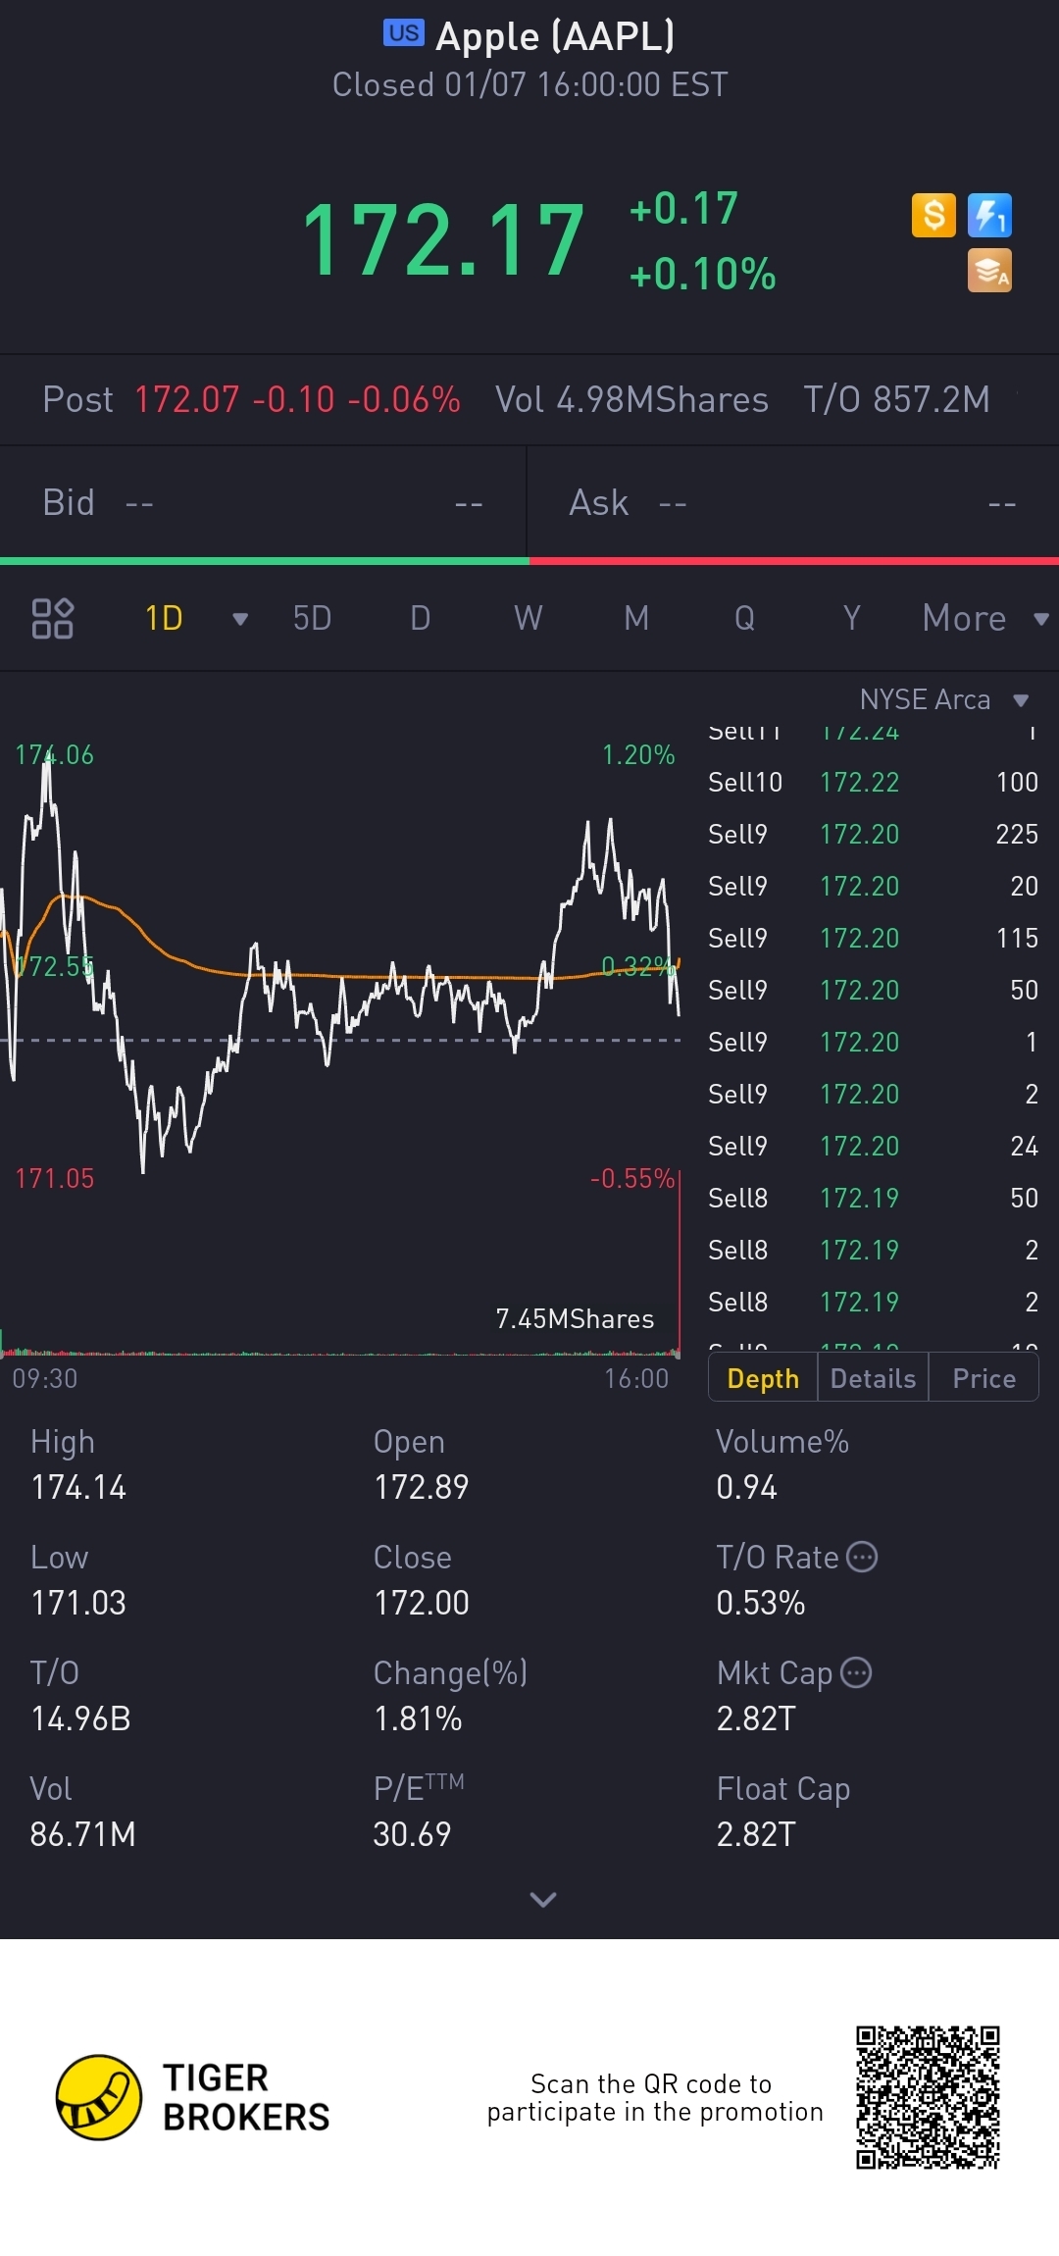Image resolution: width=1059 pixels, height=2256 pixels.
Task: Switch to the Price tab
Action: [x=983, y=1378]
